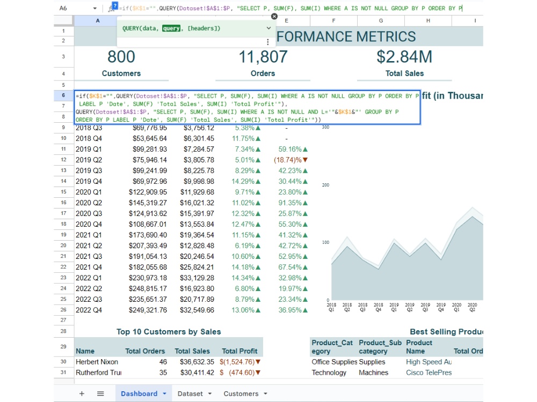
Task: Open the Name box dropdown arrow
Action: 95,8
